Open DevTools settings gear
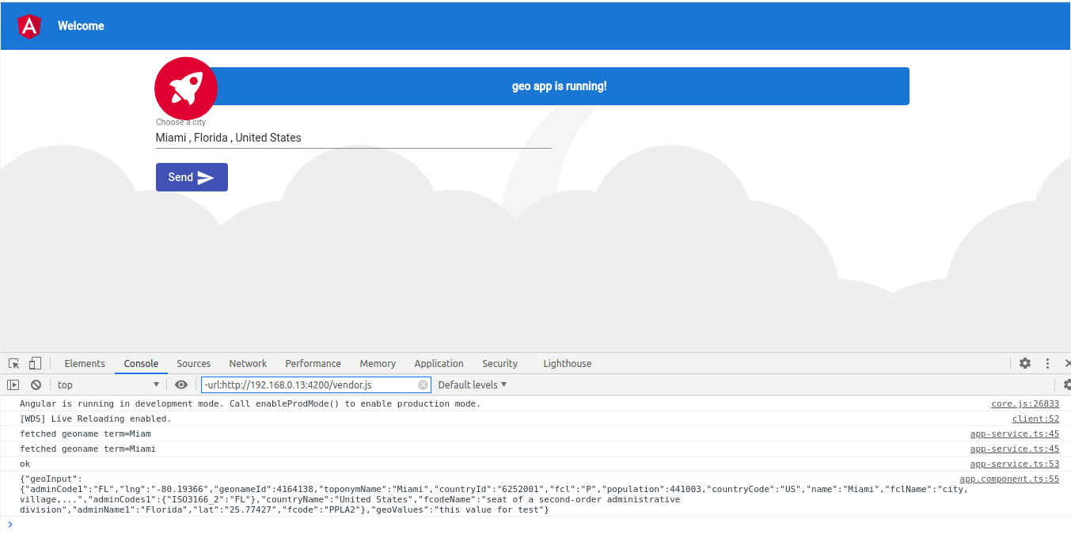Viewport: 1071px width, 534px height. [x=1025, y=363]
